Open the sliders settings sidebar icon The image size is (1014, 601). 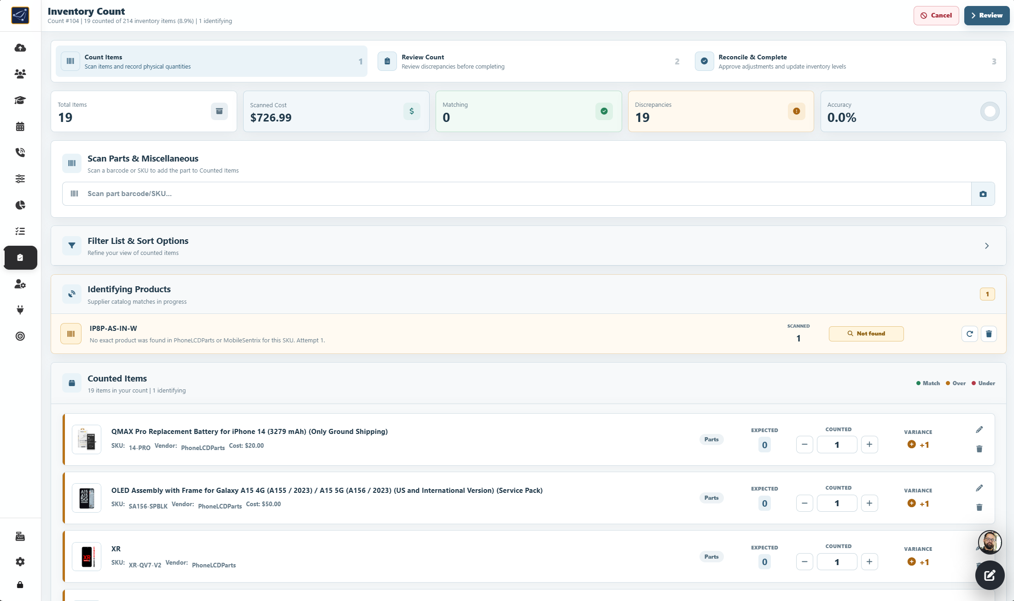pyautogui.click(x=20, y=179)
